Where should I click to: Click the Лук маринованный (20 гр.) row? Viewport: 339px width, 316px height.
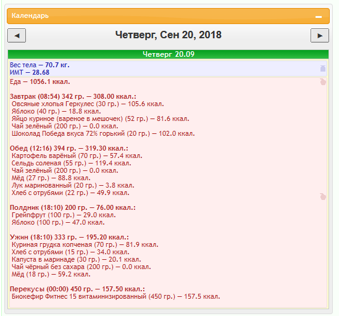coord(73,185)
